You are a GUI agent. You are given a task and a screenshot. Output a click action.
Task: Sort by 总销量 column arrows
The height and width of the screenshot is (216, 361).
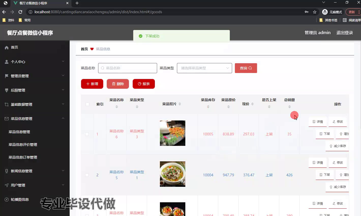pos(290,107)
